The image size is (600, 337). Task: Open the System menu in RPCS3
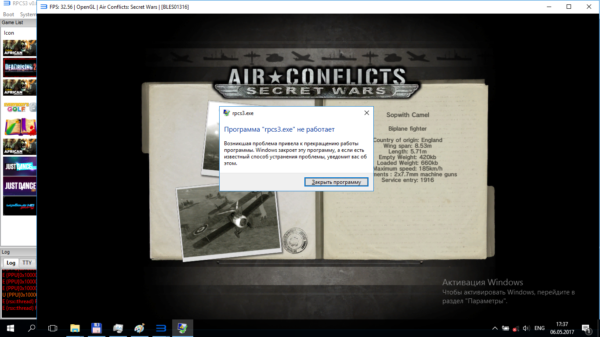click(28, 14)
